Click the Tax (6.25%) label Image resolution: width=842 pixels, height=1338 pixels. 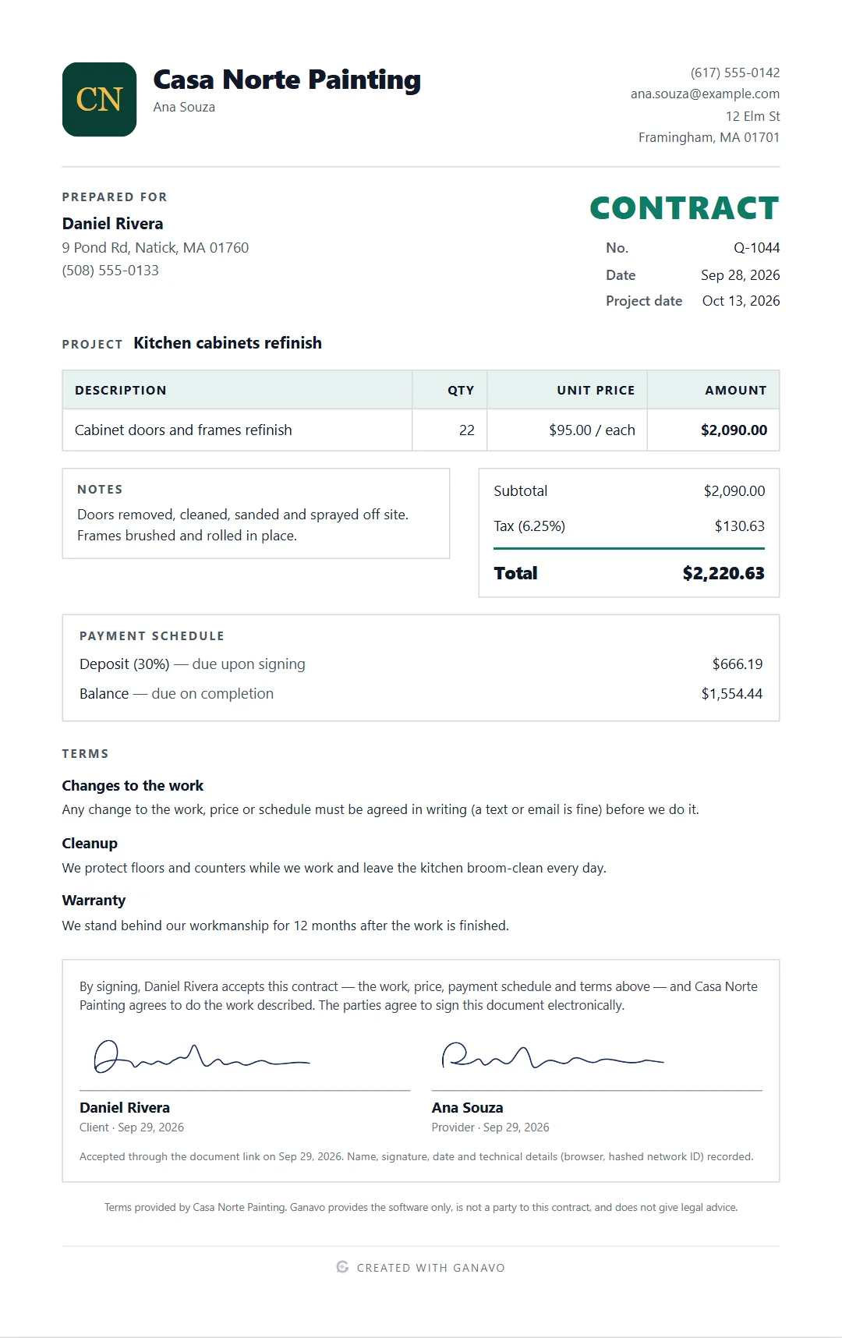pyautogui.click(x=529, y=526)
